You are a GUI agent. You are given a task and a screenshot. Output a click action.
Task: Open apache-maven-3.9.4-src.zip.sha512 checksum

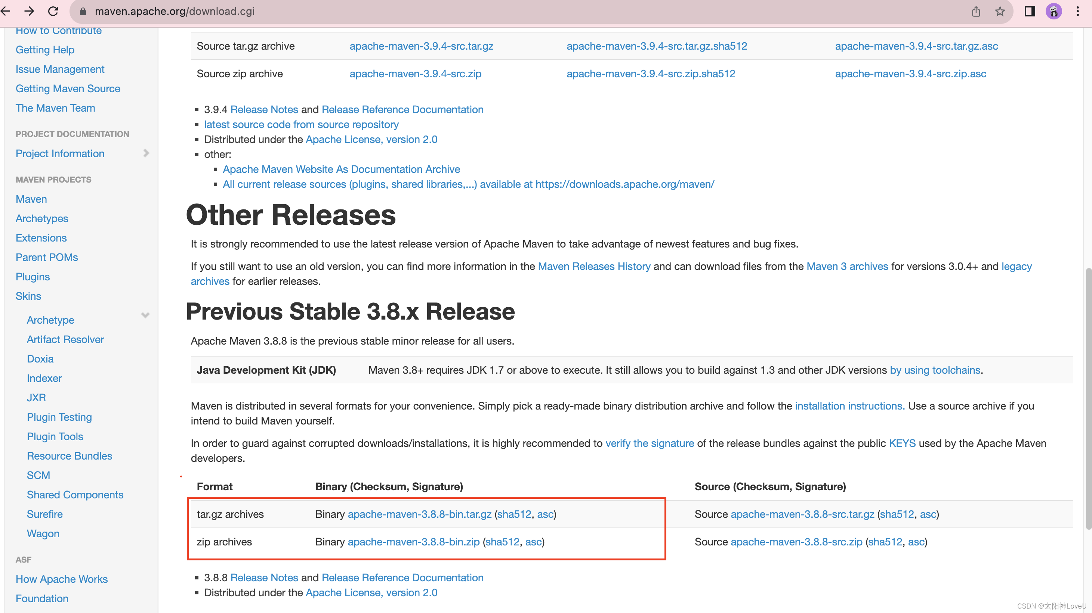pos(651,74)
